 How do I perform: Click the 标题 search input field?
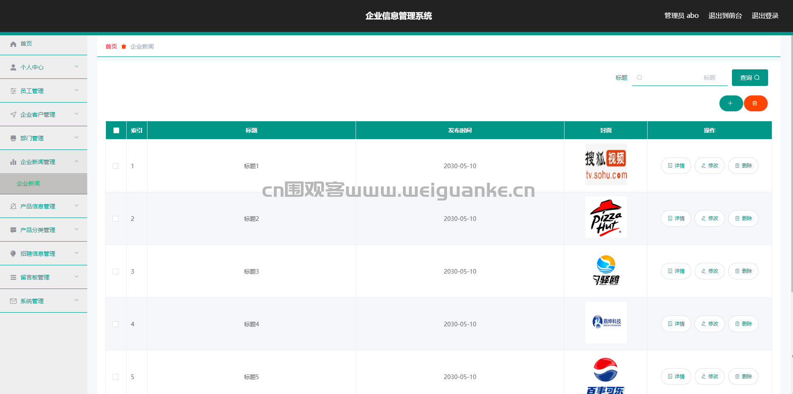pos(680,78)
